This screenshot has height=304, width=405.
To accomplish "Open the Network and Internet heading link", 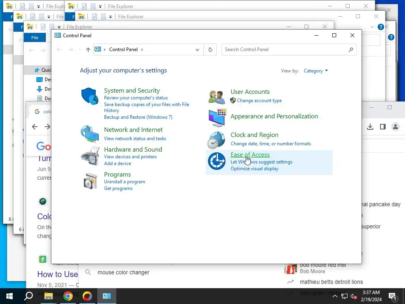I will point(133,130).
